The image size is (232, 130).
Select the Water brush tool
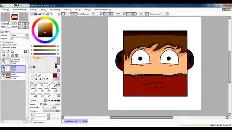pos(54,84)
